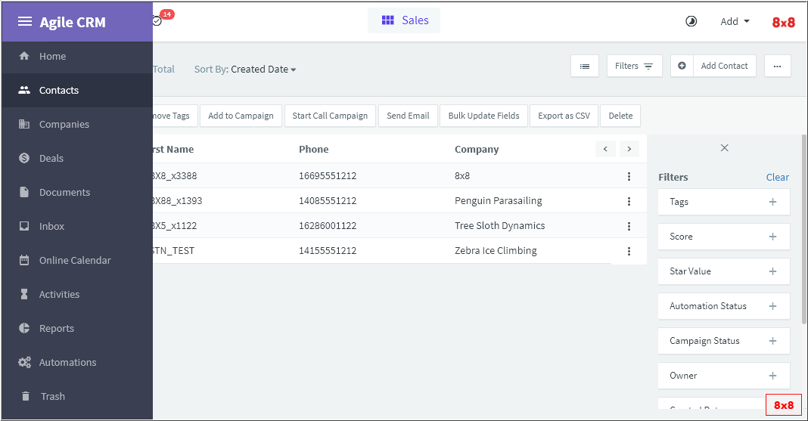The height and width of the screenshot is (421, 808).
Task: Click the Documents file icon
Action: [24, 192]
